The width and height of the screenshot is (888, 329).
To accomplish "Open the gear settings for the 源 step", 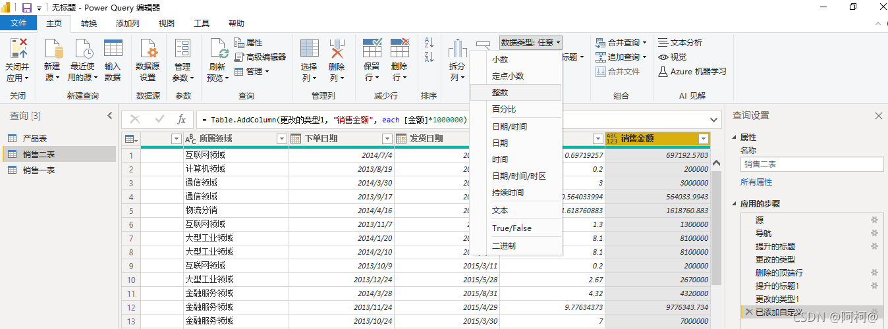I will point(875,220).
